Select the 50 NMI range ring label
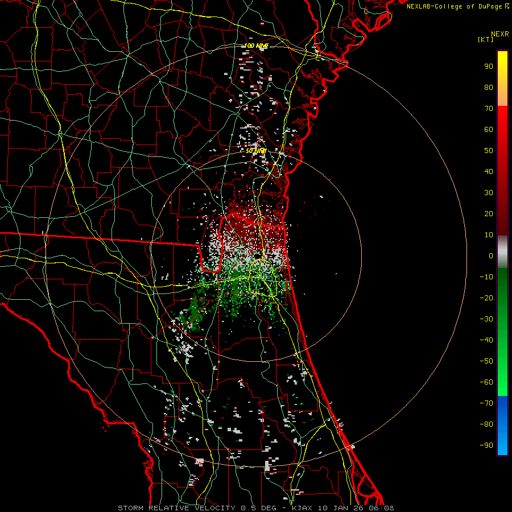 point(255,151)
